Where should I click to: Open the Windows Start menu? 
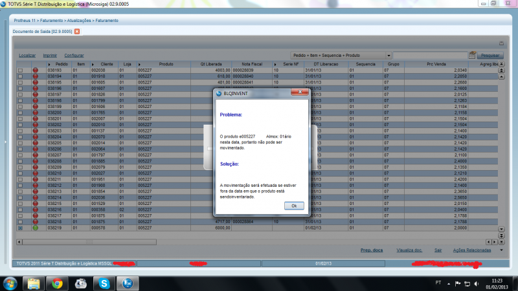pyautogui.click(x=10, y=283)
